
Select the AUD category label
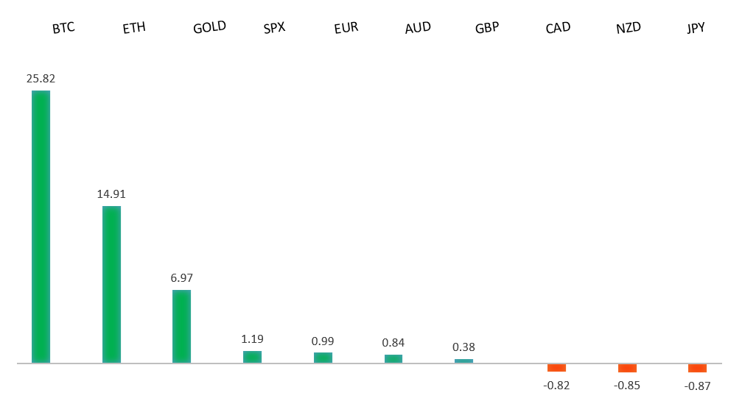(418, 28)
